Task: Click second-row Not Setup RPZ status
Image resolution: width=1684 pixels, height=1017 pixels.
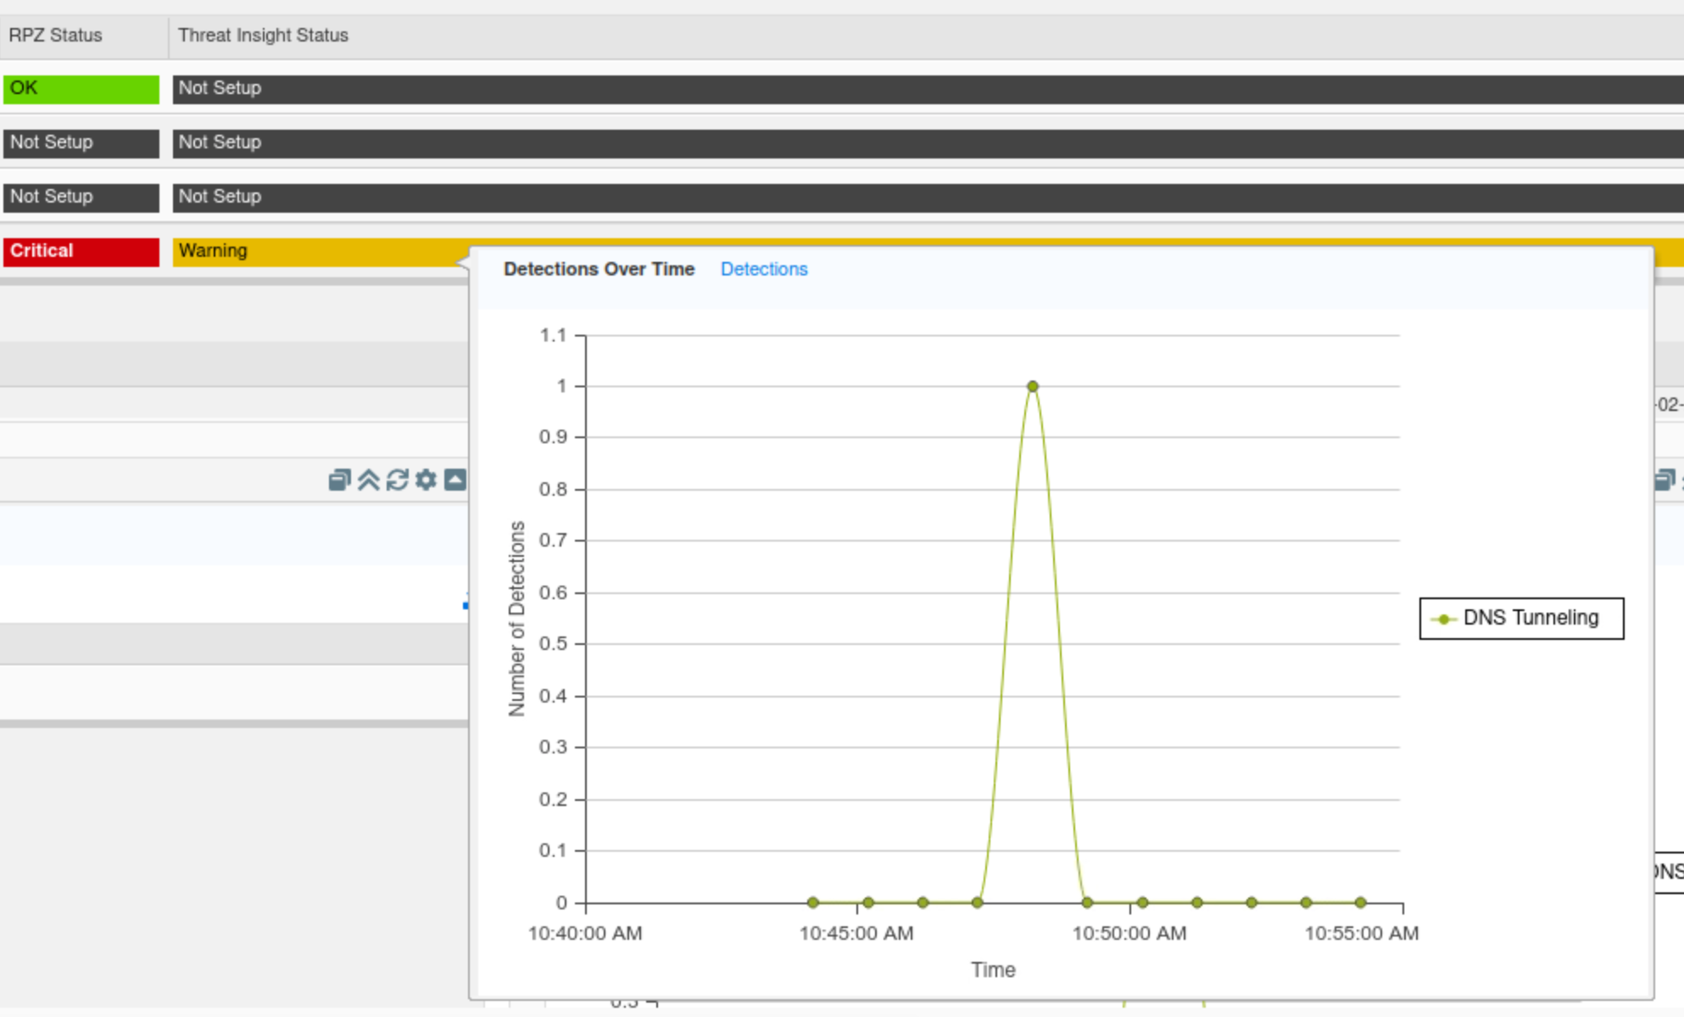Action: 81,143
